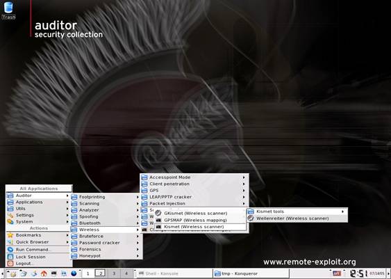Click the Scanning folder icon
Viewport: 391px width, 279px height.
tap(74, 204)
